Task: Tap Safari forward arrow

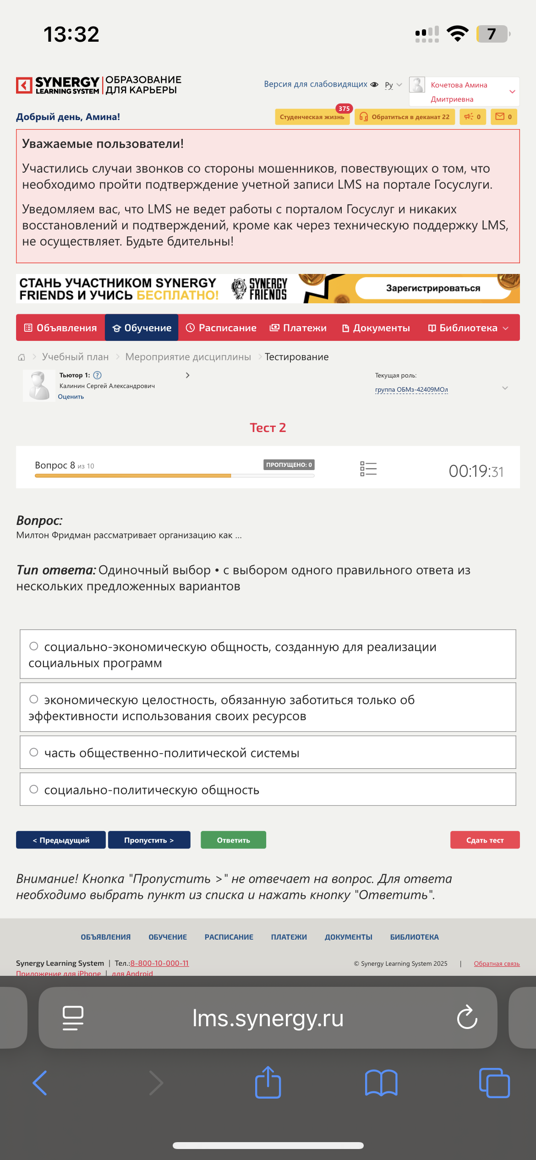Action: coord(156,1083)
